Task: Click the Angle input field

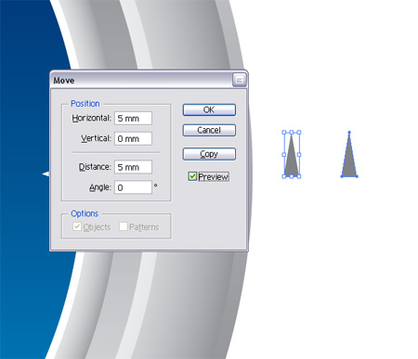Action: tap(133, 187)
